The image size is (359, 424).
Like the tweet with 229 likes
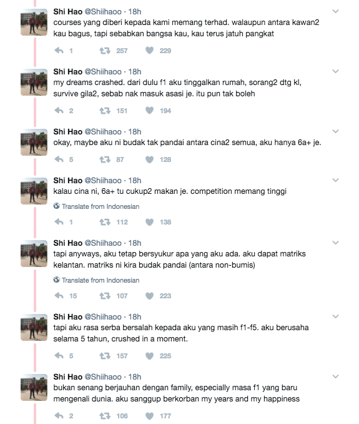click(x=150, y=50)
